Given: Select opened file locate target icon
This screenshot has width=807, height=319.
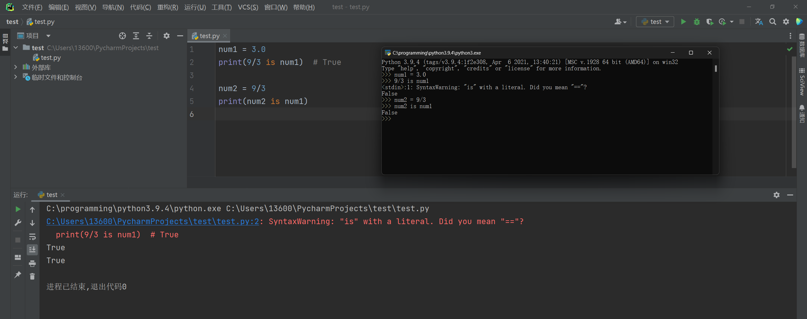Looking at the screenshot, I should (x=122, y=36).
